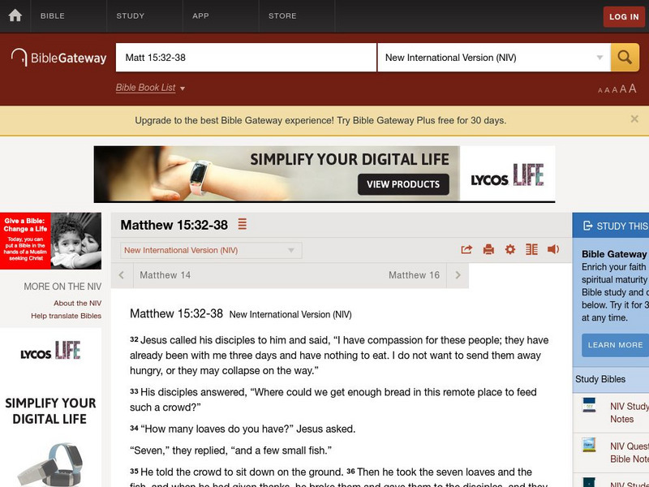Click the BibleGateway logo
The width and height of the screenshot is (649, 487).
pyautogui.click(x=58, y=58)
